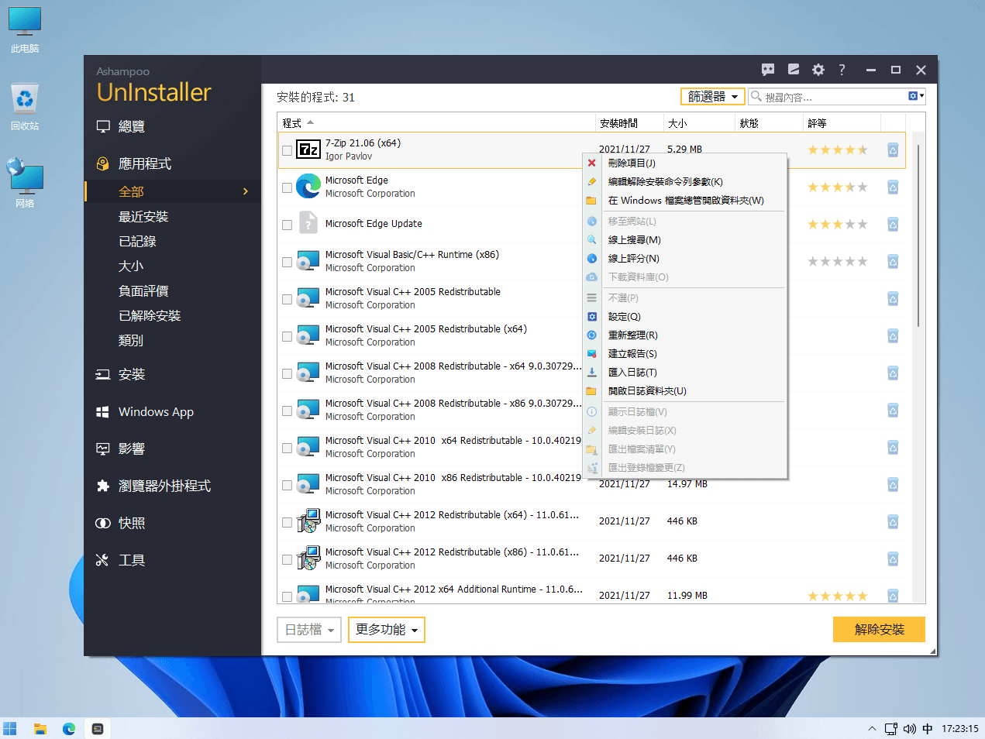
Task: Open settings gear in title bar
Action: click(x=818, y=70)
